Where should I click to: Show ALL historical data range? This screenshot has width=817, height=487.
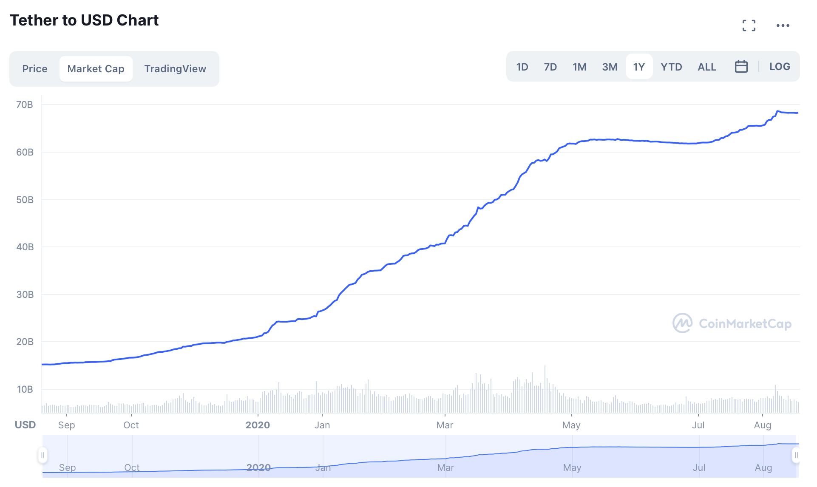pyautogui.click(x=707, y=67)
